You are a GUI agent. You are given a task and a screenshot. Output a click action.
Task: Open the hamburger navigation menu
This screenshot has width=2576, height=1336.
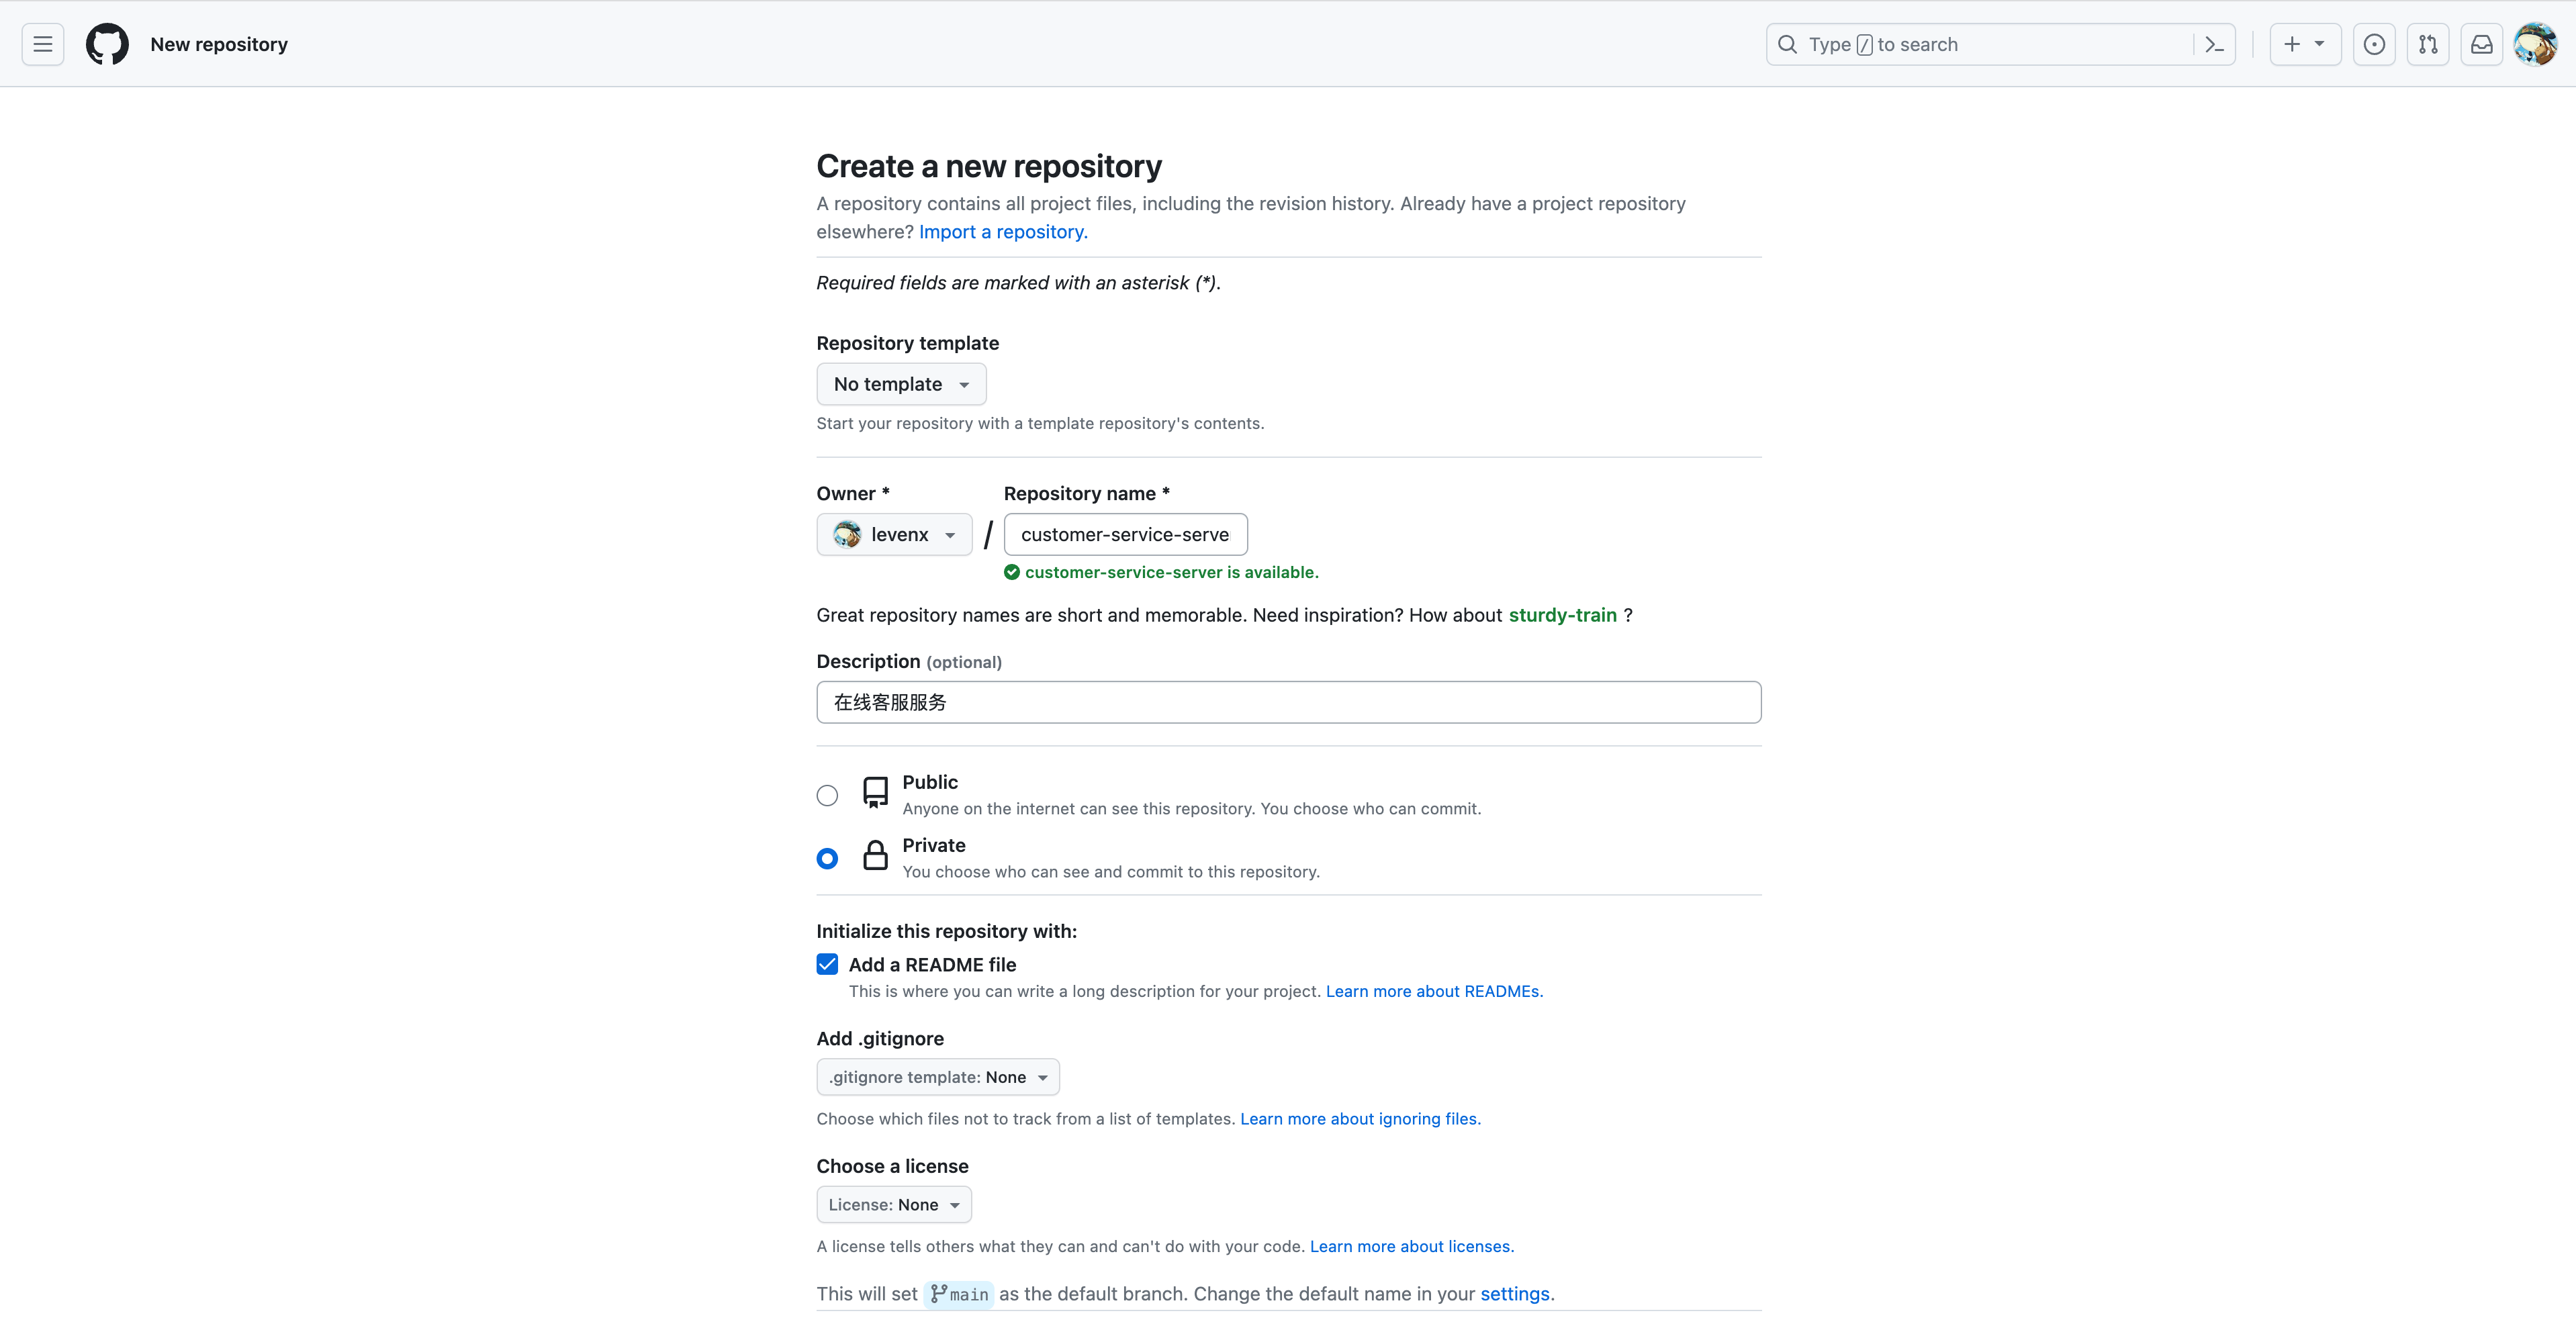(x=42, y=44)
